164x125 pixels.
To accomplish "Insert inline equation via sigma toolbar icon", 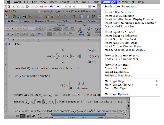I will point(9,7).
